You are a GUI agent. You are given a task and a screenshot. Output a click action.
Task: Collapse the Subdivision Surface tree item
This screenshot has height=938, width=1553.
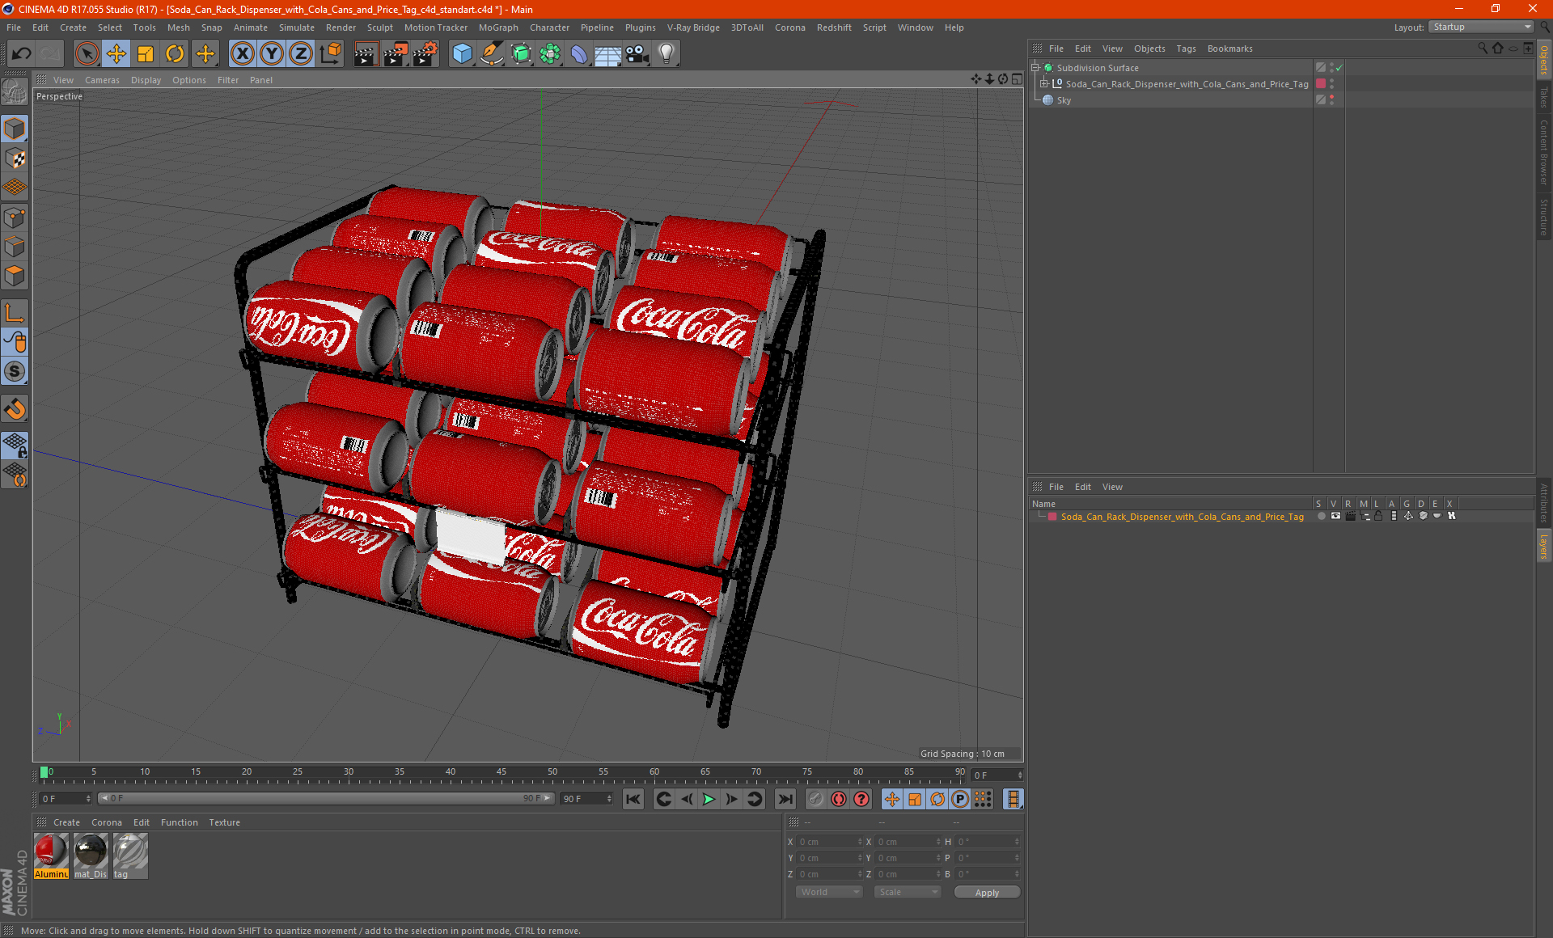[x=1035, y=68]
